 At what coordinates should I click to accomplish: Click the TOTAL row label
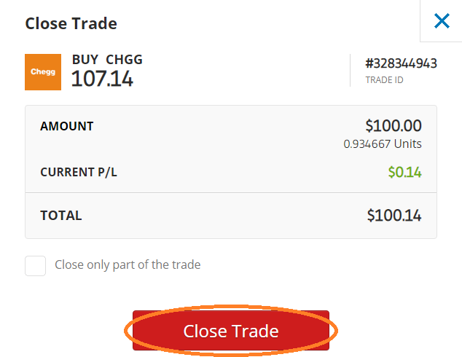61,216
